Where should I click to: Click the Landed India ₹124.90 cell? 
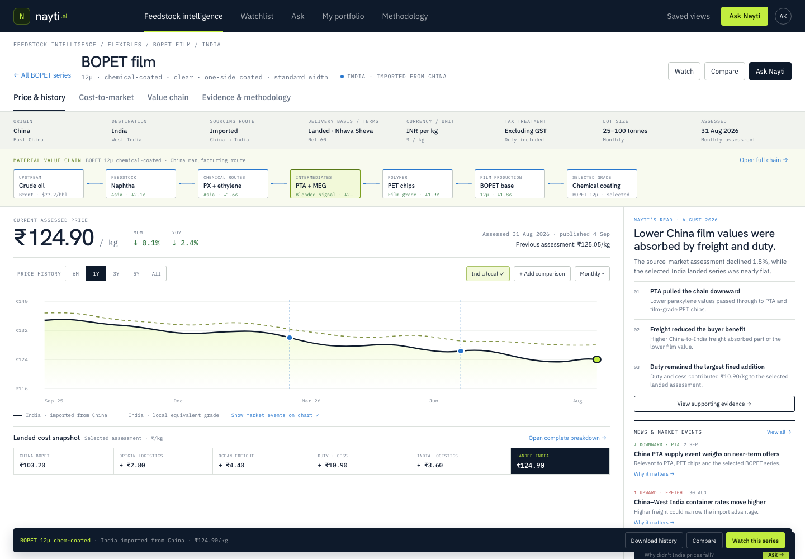point(560,461)
